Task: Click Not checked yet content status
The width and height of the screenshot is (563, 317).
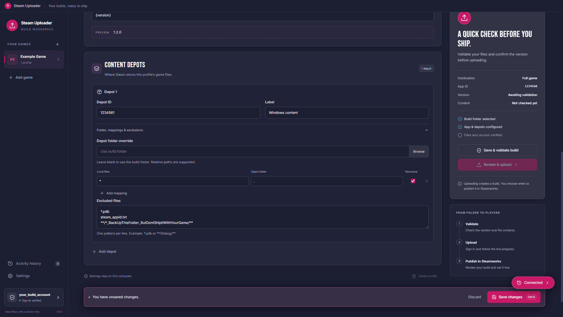Action: [524, 103]
